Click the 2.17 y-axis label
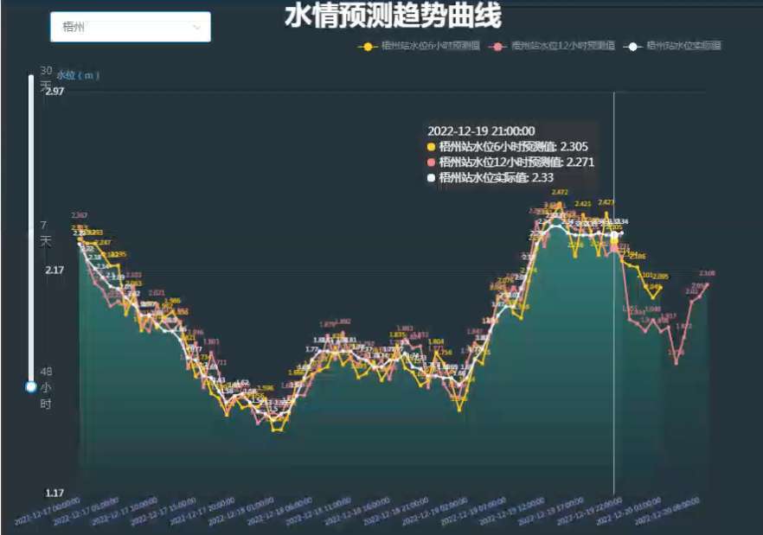Screen dimensions: 763x535 54,270
